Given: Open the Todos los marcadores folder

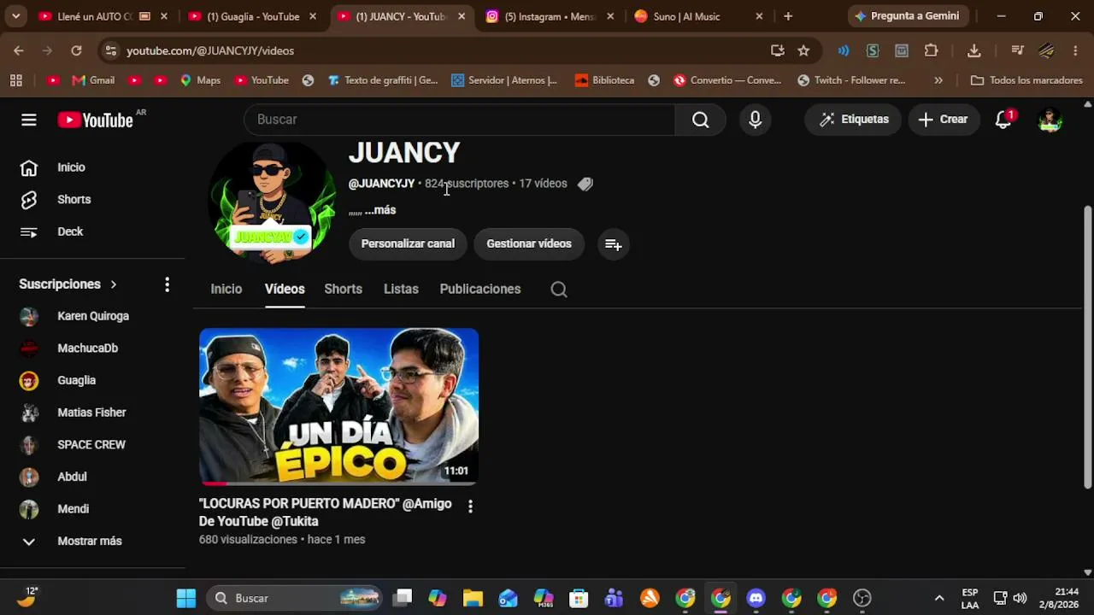Looking at the screenshot, I should (x=1026, y=80).
